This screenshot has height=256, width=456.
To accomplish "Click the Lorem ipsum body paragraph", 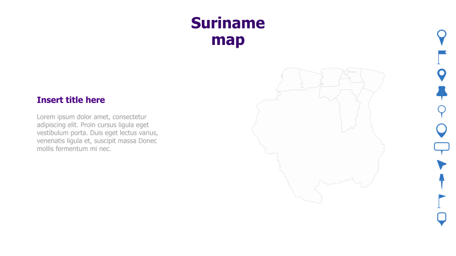I will 97,133.
